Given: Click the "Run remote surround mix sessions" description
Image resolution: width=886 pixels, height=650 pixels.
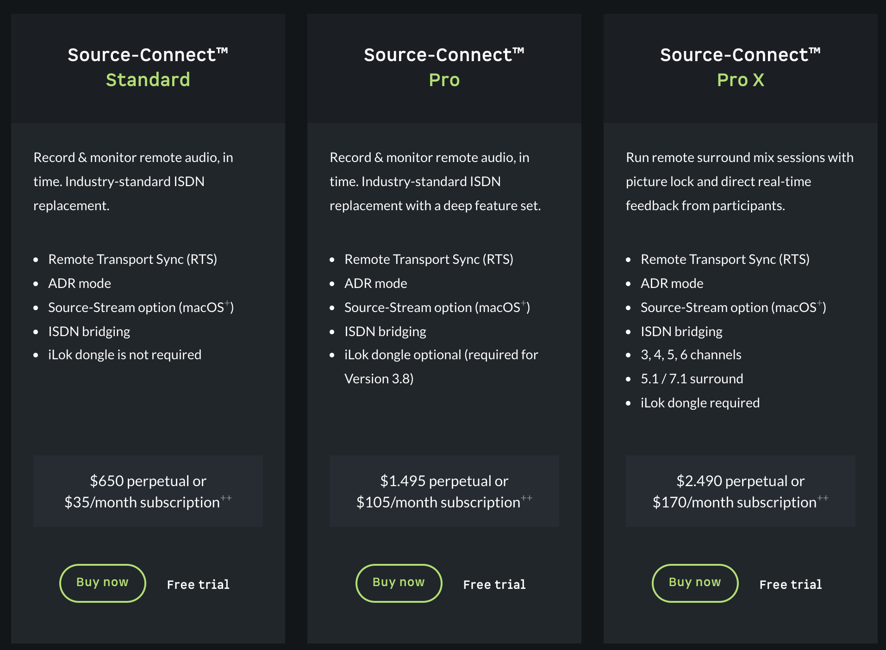Looking at the screenshot, I should coord(739,181).
